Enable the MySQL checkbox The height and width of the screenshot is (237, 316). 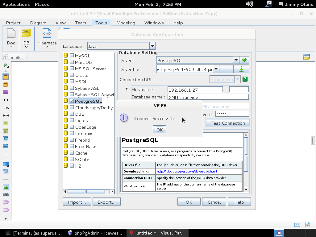pyautogui.click(x=72, y=56)
